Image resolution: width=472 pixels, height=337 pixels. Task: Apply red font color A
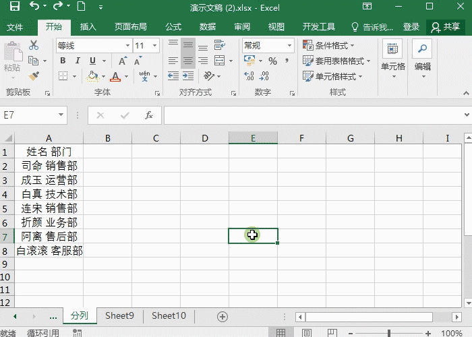tap(115, 76)
